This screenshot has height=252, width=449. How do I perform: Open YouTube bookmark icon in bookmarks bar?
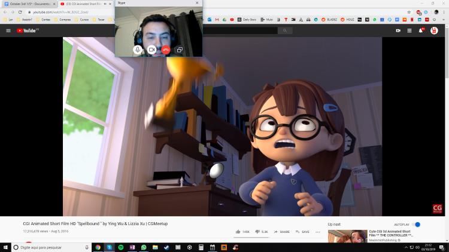point(232,20)
